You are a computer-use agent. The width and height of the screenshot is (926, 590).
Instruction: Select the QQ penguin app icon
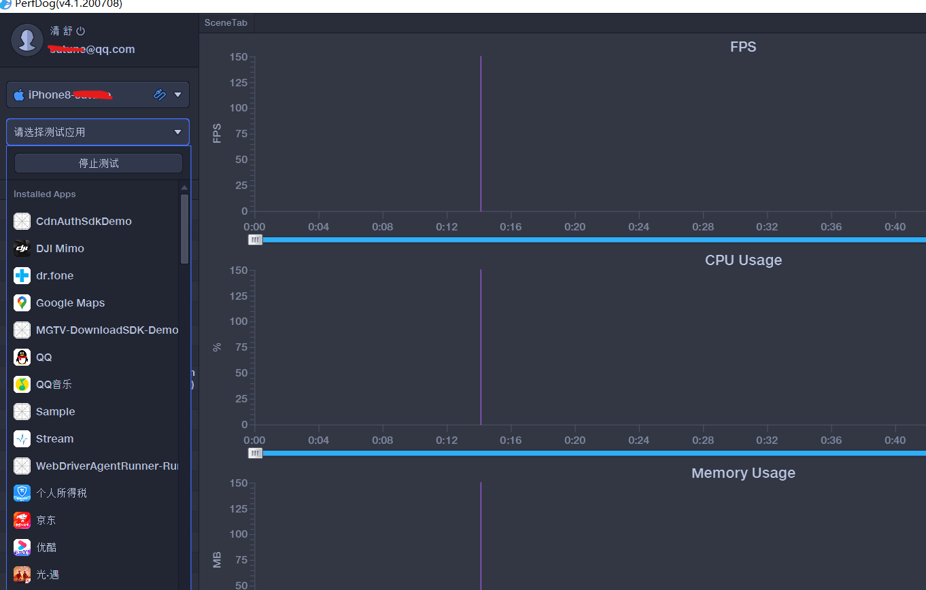coord(22,358)
